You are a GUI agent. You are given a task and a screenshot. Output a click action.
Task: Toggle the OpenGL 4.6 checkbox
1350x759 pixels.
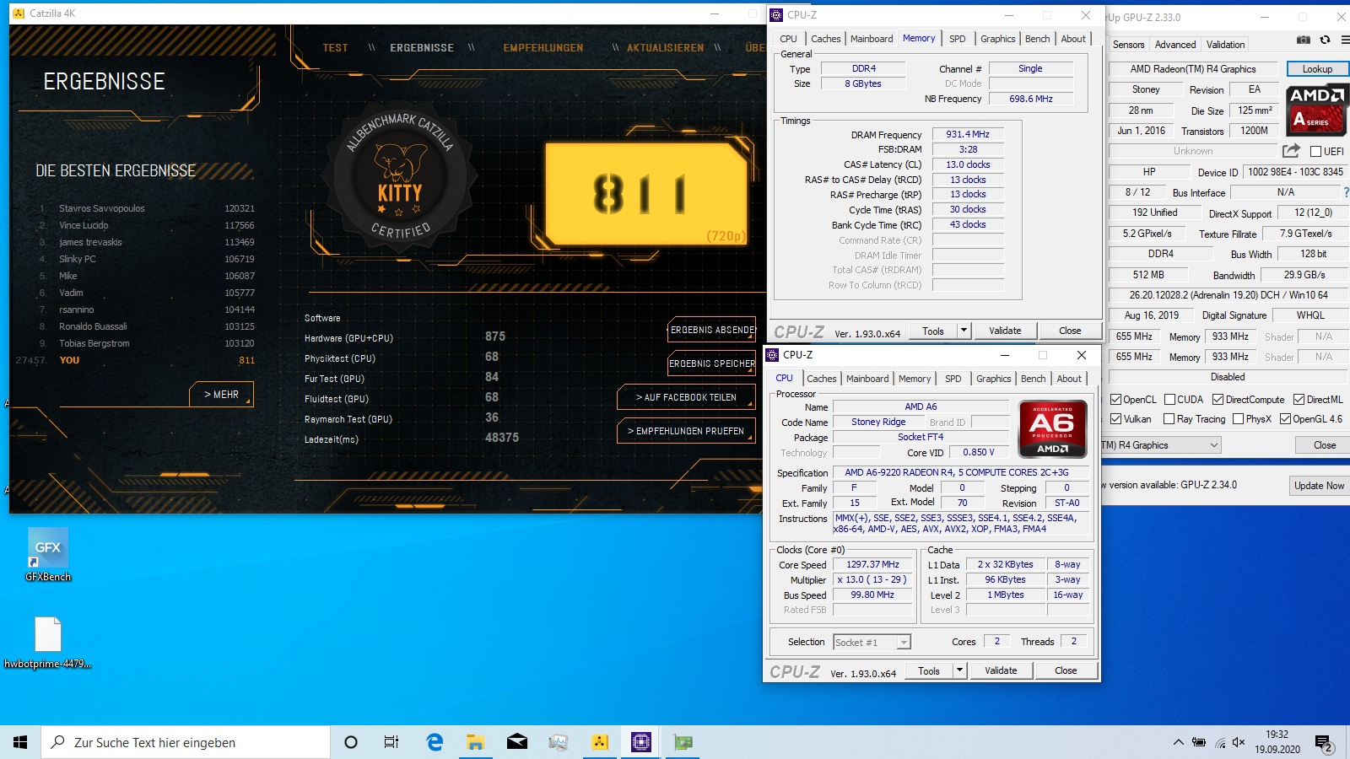tap(1285, 419)
